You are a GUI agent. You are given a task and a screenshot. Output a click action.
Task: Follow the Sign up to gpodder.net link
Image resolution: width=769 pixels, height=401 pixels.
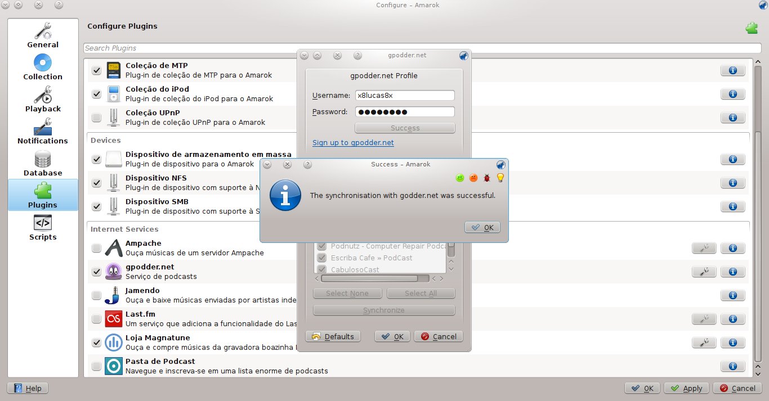click(353, 143)
